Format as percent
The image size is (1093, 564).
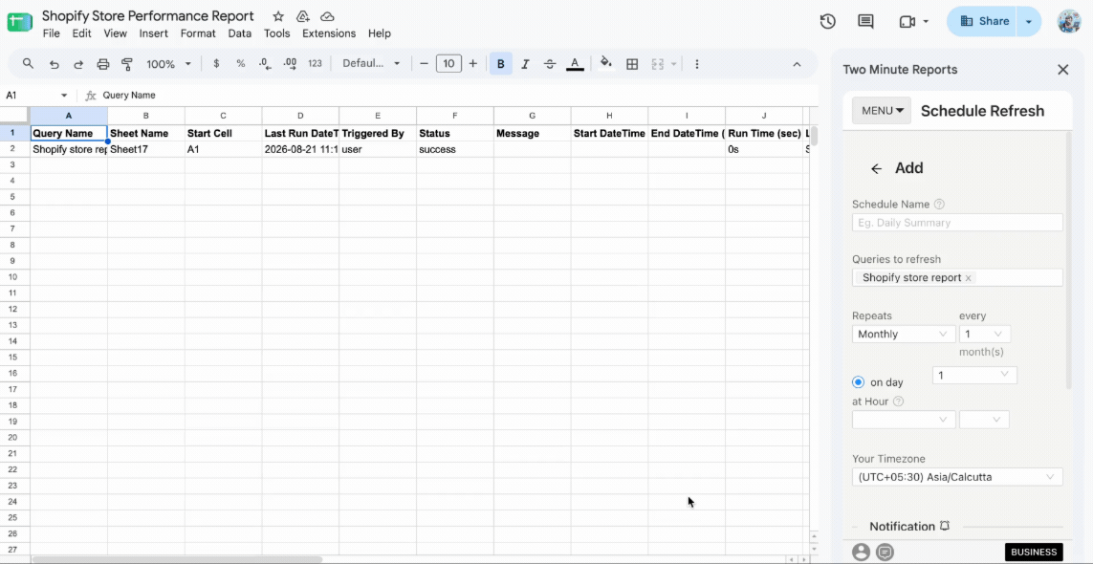(x=240, y=63)
